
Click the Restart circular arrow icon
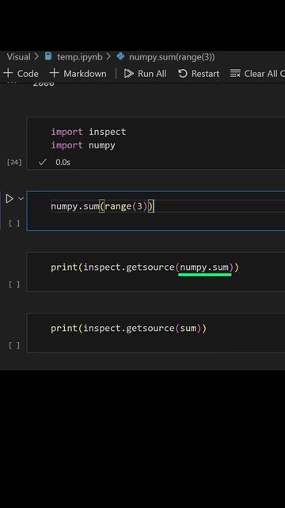point(183,74)
